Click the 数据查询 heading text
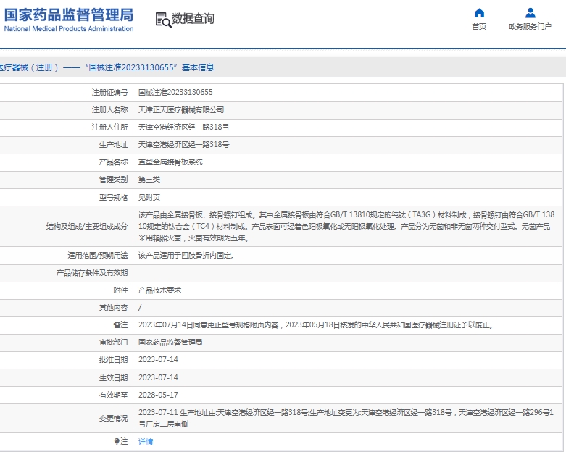The image size is (566, 457). [x=193, y=19]
